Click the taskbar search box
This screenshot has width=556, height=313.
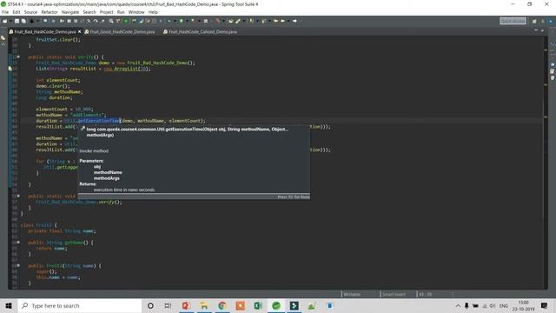(80, 305)
